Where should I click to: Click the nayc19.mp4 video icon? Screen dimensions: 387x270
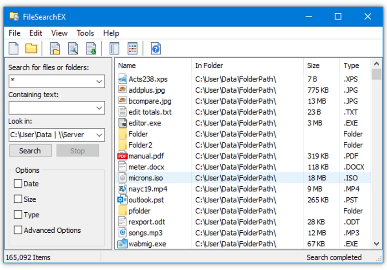click(122, 189)
